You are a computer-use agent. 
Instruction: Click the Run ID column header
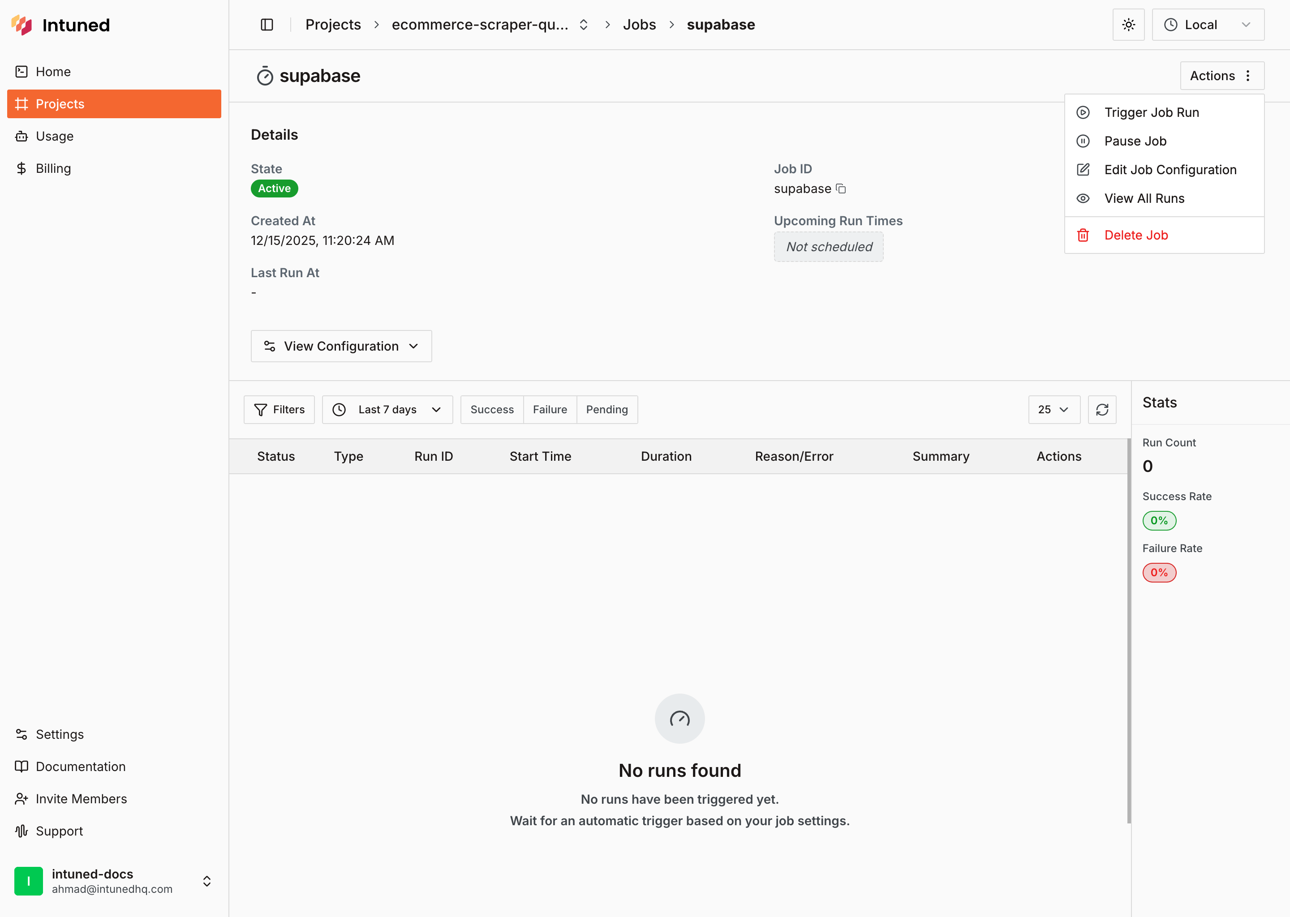click(x=433, y=456)
